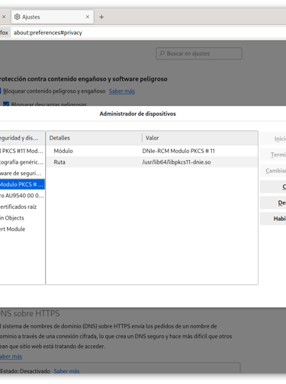Click the gear icon on the Ajustes tab
The height and width of the screenshot is (384, 286).
tap(17, 17)
